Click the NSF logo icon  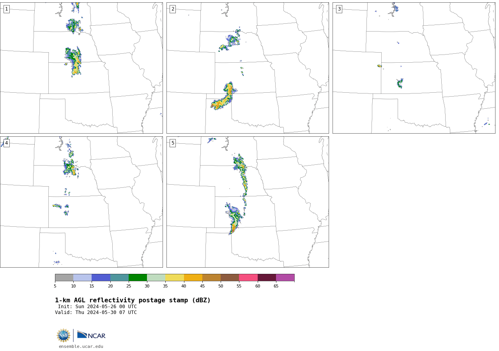[64, 335]
